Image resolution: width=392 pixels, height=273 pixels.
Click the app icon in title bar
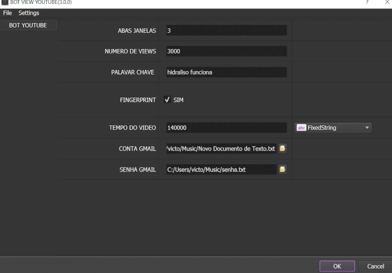tap(5, 2)
